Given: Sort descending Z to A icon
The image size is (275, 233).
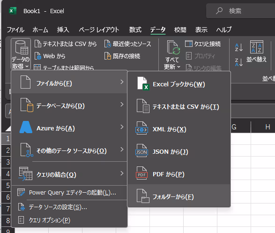Looking at the screenshot, I should click(x=239, y=62).
